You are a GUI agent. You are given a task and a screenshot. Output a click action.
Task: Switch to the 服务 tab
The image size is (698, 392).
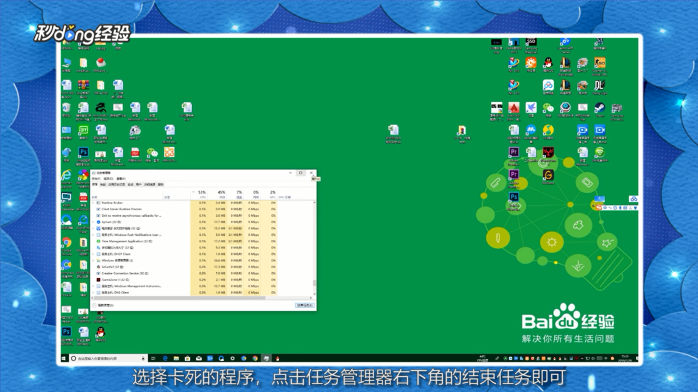tap(160, 185)
